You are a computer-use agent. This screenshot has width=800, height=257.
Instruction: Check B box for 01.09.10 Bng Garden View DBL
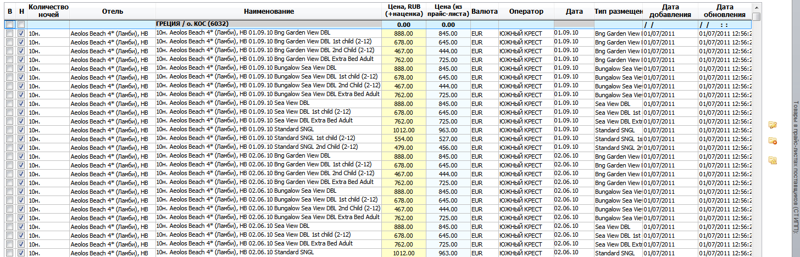[x=9, y=33]
